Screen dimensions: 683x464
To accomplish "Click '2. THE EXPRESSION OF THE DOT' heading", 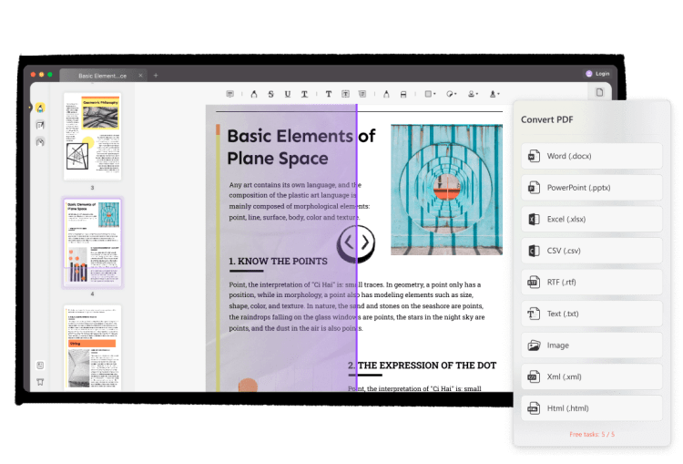I will coord(422,366).
